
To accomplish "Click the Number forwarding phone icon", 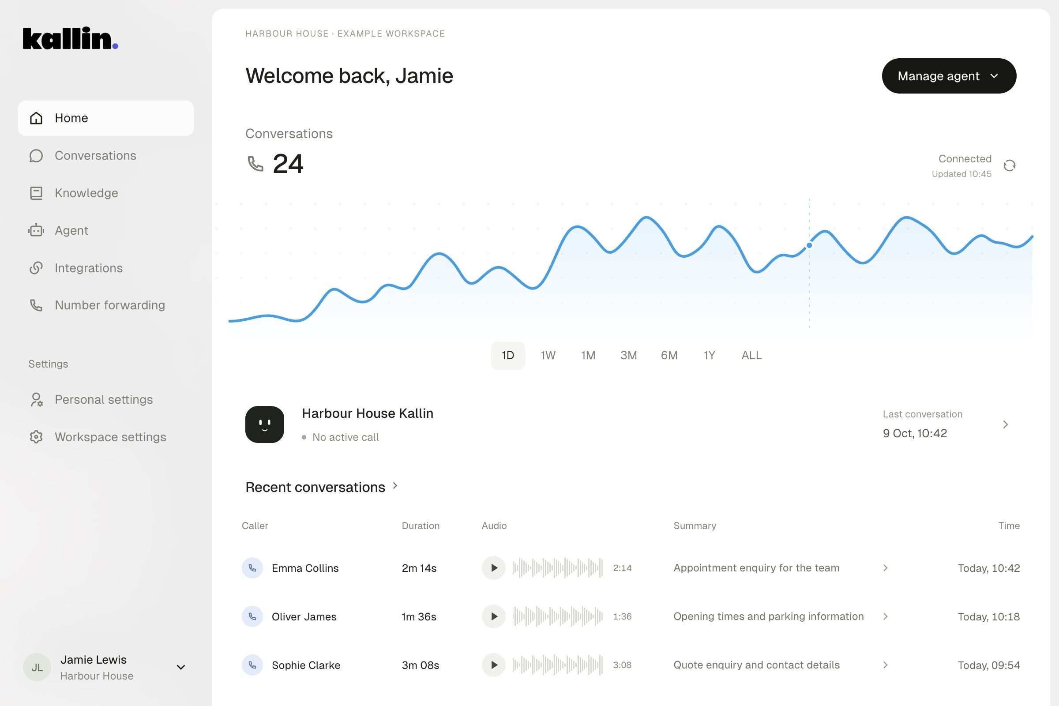I will coord(36,305).
